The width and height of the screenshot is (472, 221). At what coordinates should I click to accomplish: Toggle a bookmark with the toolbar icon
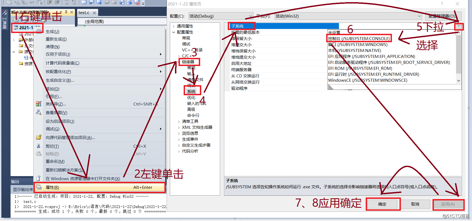(84, 2)
